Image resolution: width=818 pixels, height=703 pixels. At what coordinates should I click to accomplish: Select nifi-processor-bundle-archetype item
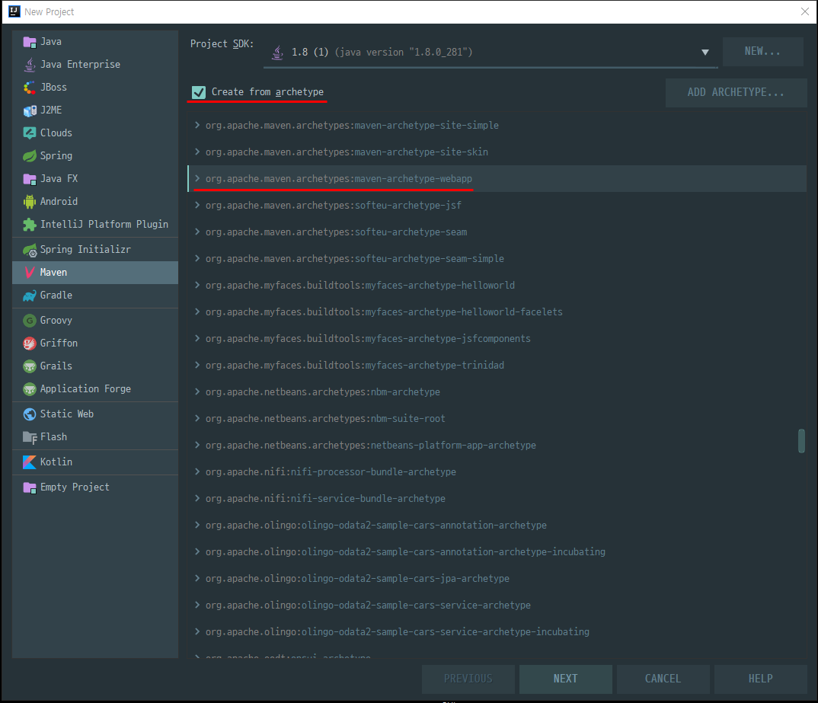(497, 471)
